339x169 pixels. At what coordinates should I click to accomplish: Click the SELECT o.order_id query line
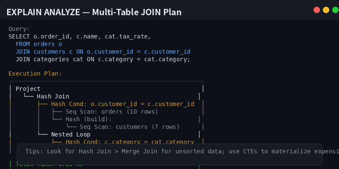(x=80, y=37)
